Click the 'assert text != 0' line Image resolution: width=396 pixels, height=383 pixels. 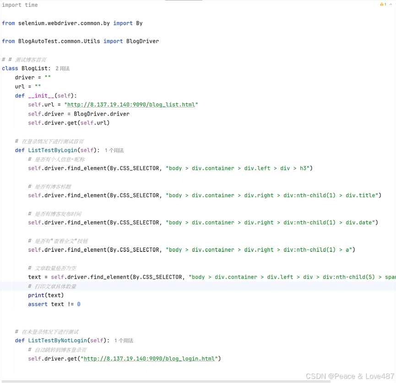tap(54, 304)
